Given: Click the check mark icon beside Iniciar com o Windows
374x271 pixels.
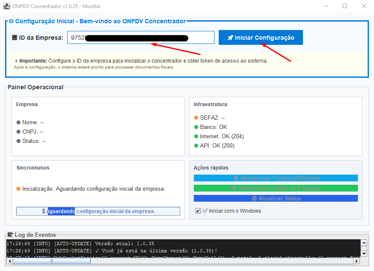Looking at the screenshot, I should pyautogui.click(x=205, y=211).
